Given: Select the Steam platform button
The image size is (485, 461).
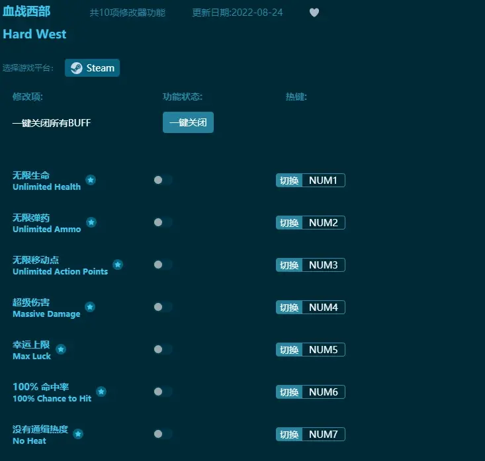Looking at the screenshot, I should [x=92, y=68].
